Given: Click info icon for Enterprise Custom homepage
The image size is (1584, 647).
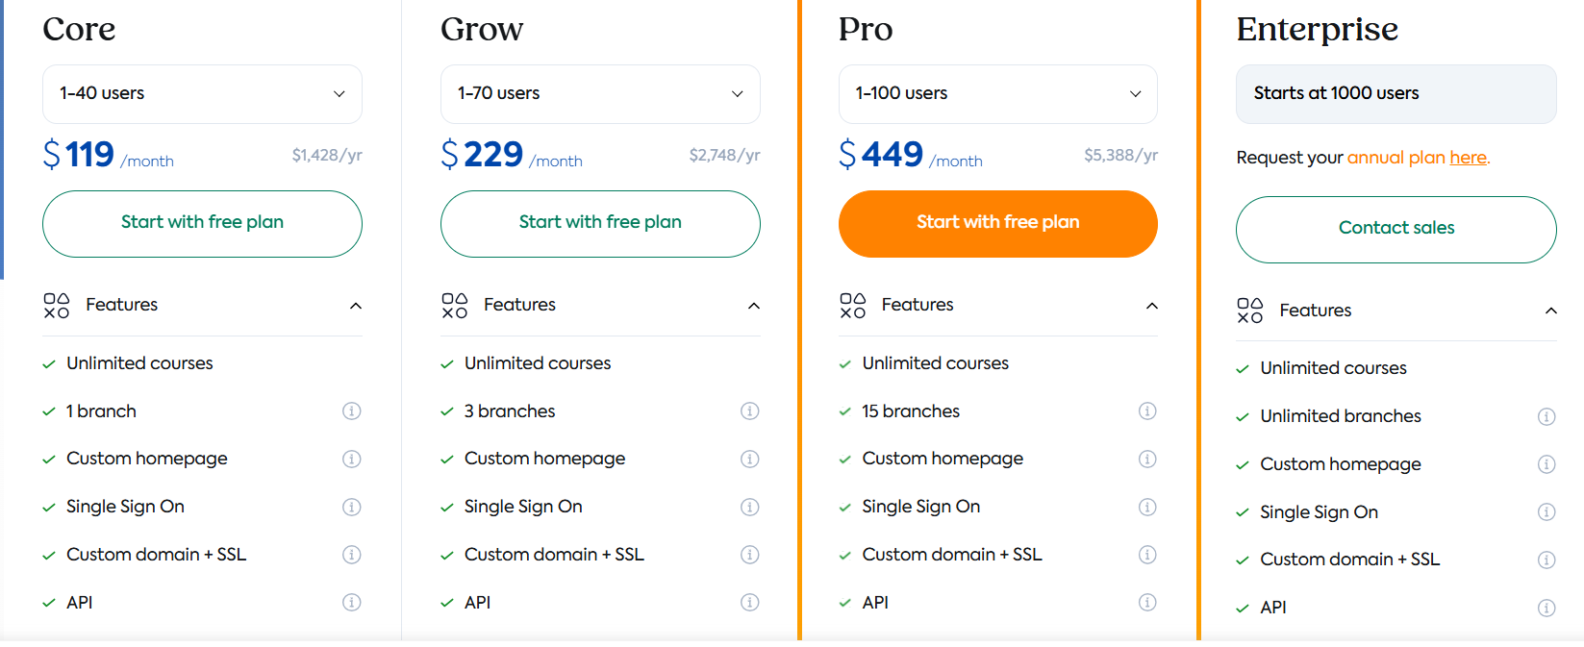Looking at the screenshot, I should pyautogui.click(x=1546, y=464).
